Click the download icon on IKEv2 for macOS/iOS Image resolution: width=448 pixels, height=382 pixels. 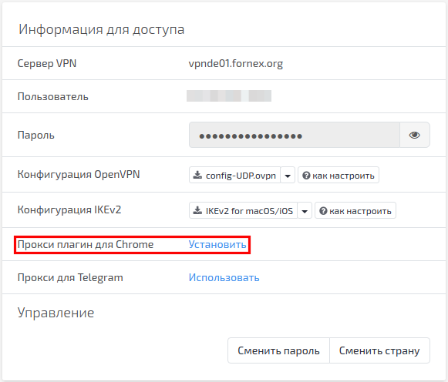click(x=197, y=210)
